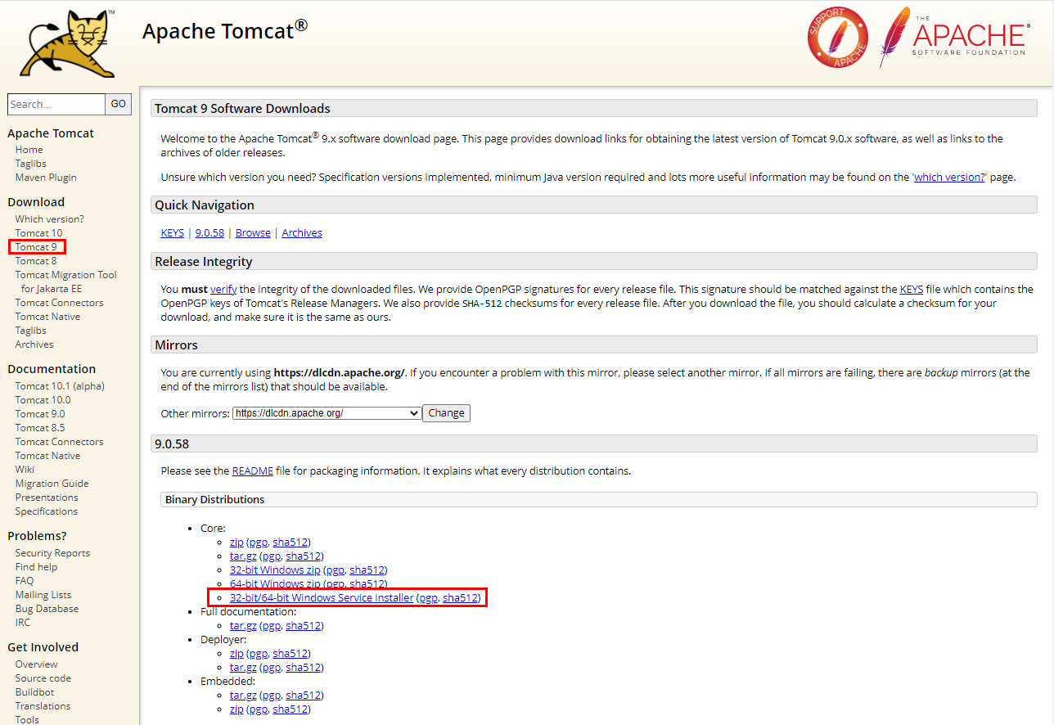The image size is (1054, 725).
Task: Click KEYS link in Release Integrity paragraph
Action: pos(912,289)
